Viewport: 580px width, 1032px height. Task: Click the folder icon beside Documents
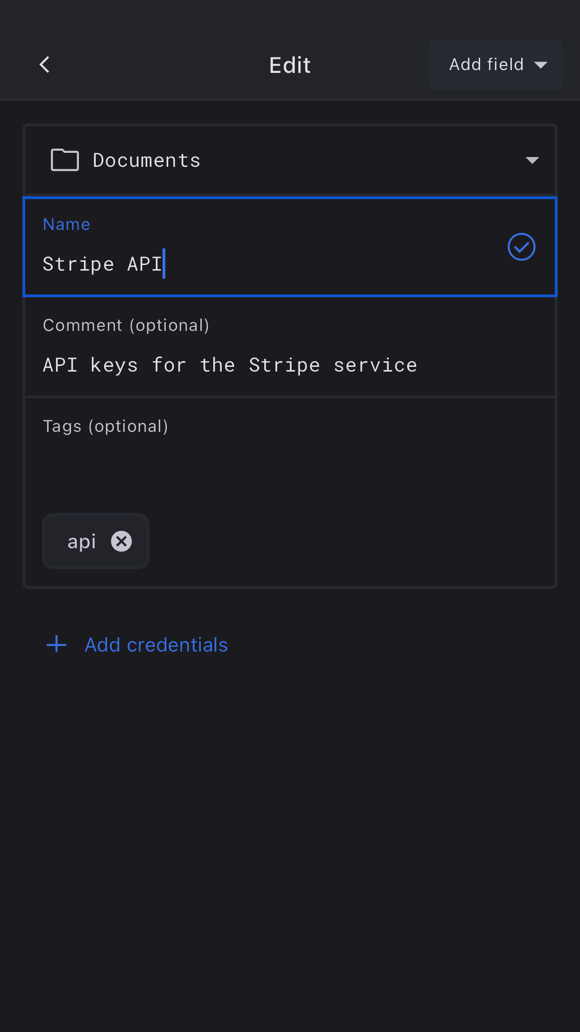coord(64,160)
